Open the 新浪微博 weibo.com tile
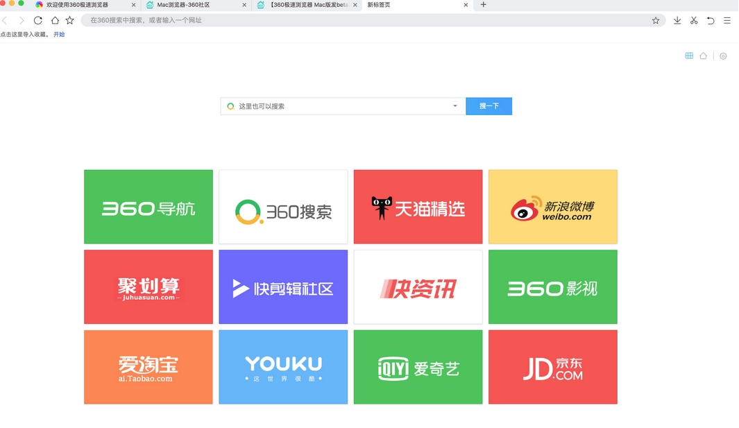 [553, 207]
